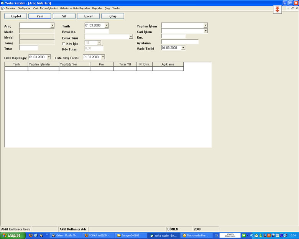Image resolution: width=299 pixels, height=239 pixels.
Task: Open the Kdv rate 18 dropdown
Action: (x=99, y=43)
